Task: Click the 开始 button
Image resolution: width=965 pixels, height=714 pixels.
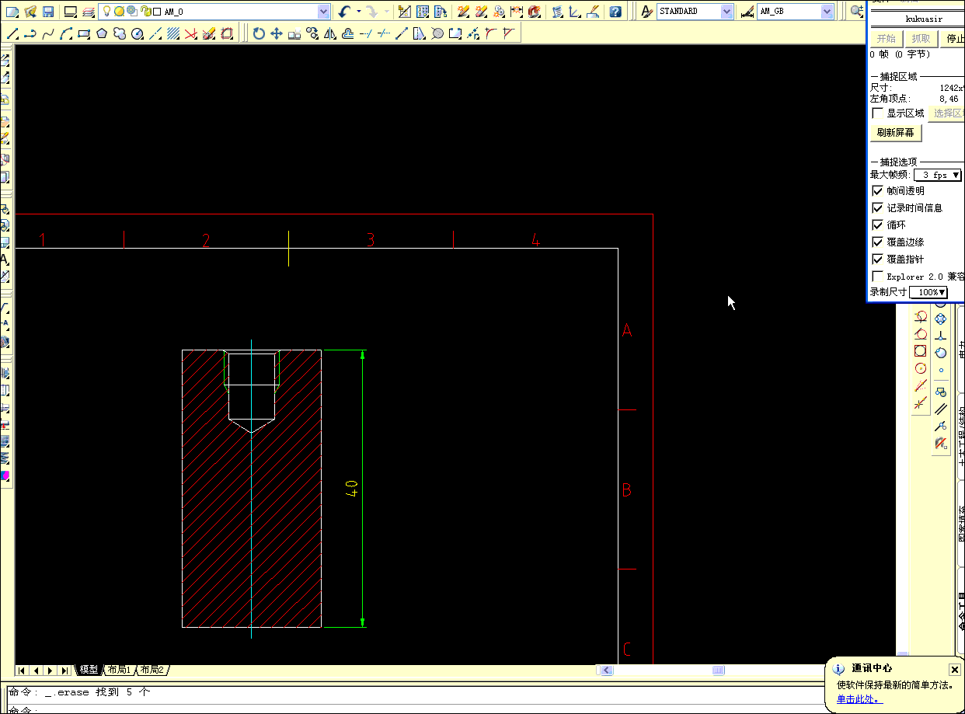Action: tap(886, 39)
